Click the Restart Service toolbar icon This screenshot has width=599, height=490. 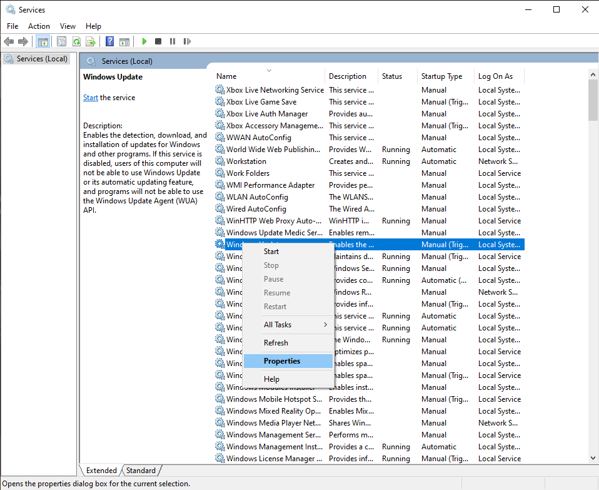coord(187,41)
